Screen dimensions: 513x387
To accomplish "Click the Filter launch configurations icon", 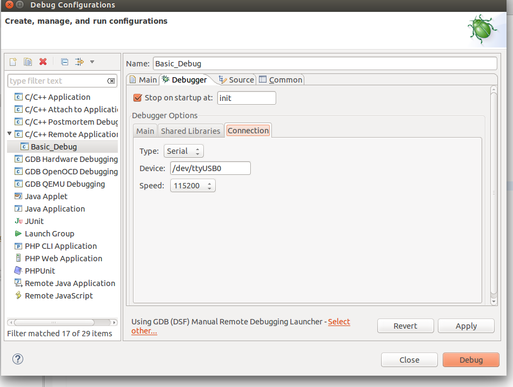I will click(x=79, y=62).
